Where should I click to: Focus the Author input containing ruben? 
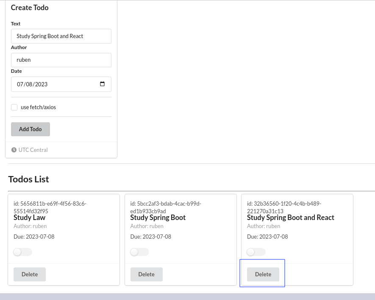click(x=61, y=60)
